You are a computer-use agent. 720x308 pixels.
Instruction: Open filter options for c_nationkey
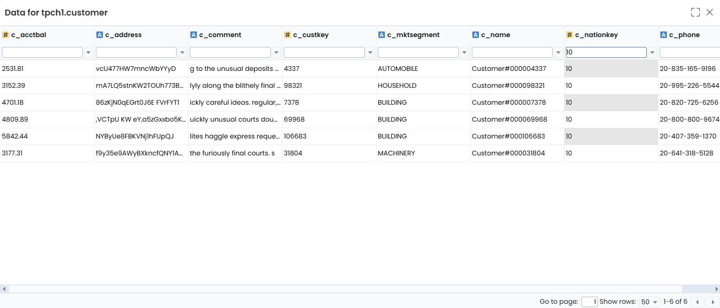pyautogui.click(x=652, y=53)
